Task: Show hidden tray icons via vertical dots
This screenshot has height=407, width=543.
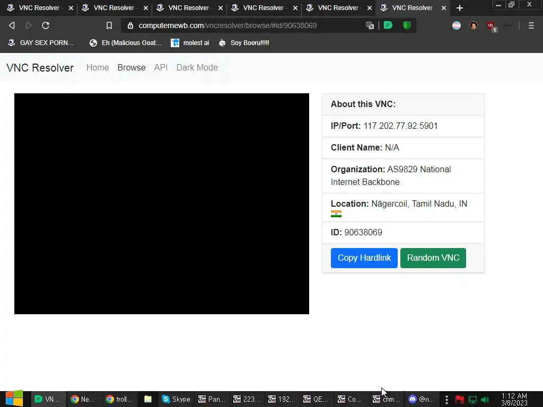Action: (446, 400)
